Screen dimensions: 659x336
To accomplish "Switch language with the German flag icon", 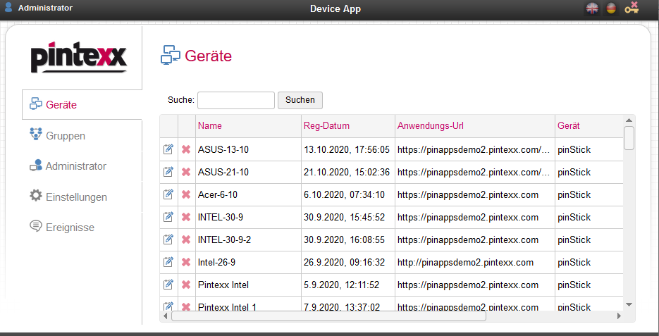I will (x=611, y=8).
